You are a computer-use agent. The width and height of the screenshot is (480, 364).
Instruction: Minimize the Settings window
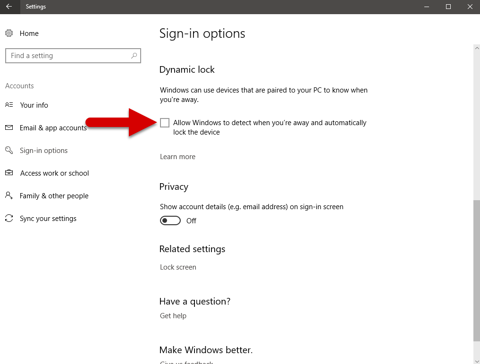point(426,7)
